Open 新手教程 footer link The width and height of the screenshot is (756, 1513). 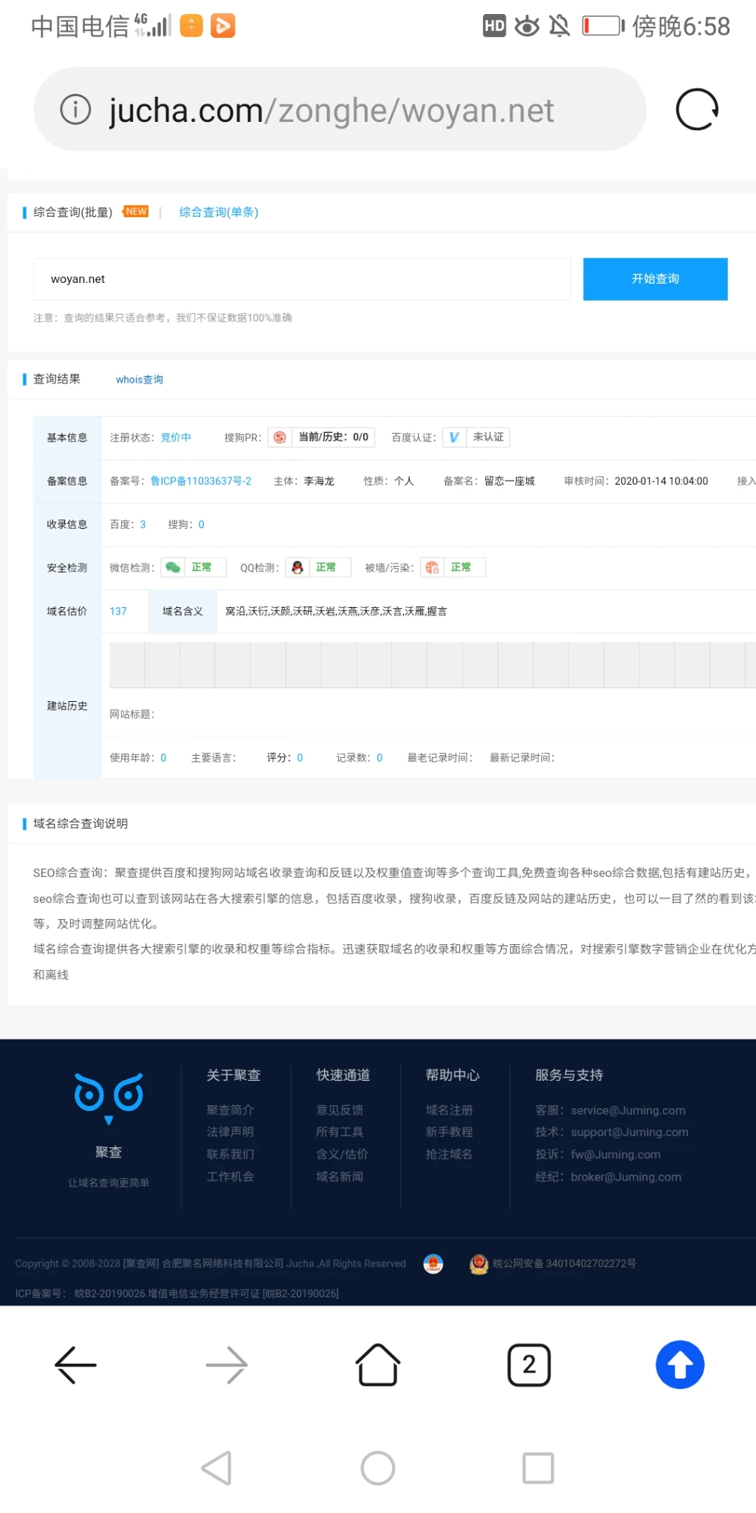[449, 1132]
